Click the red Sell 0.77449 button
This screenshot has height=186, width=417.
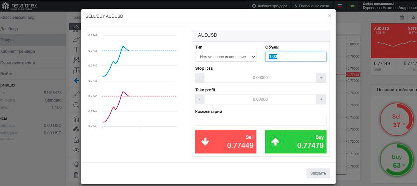pyautogui.click(x=225, y=142)
